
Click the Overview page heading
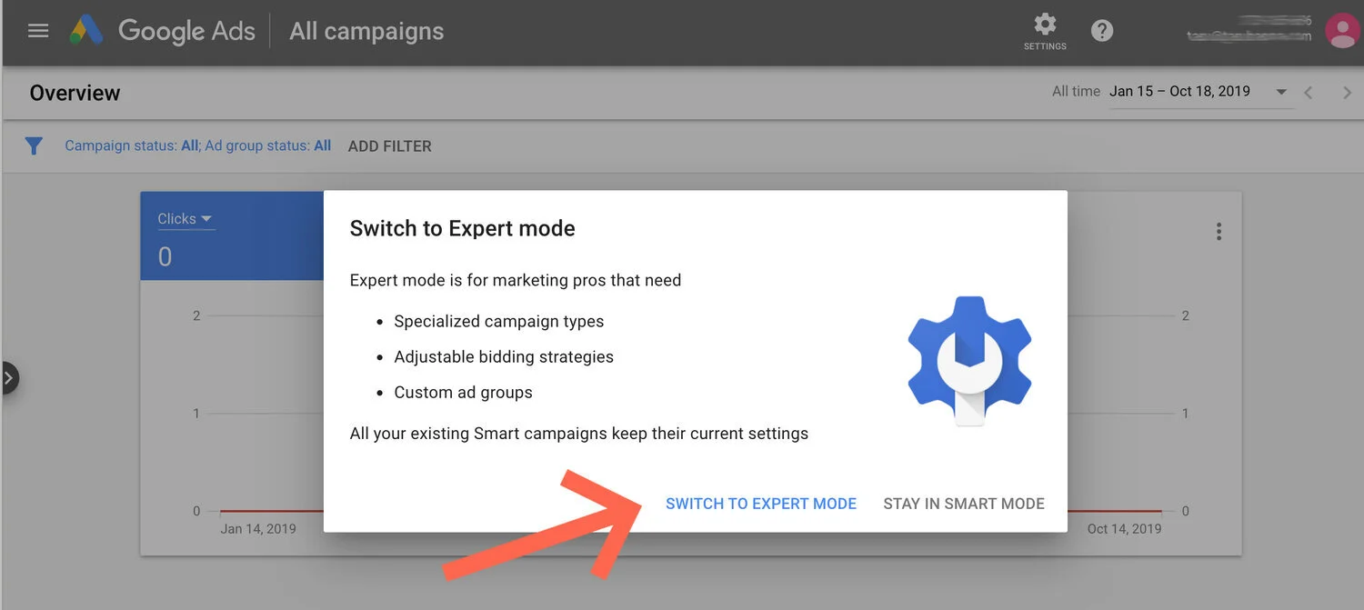[x=75, y=93]
